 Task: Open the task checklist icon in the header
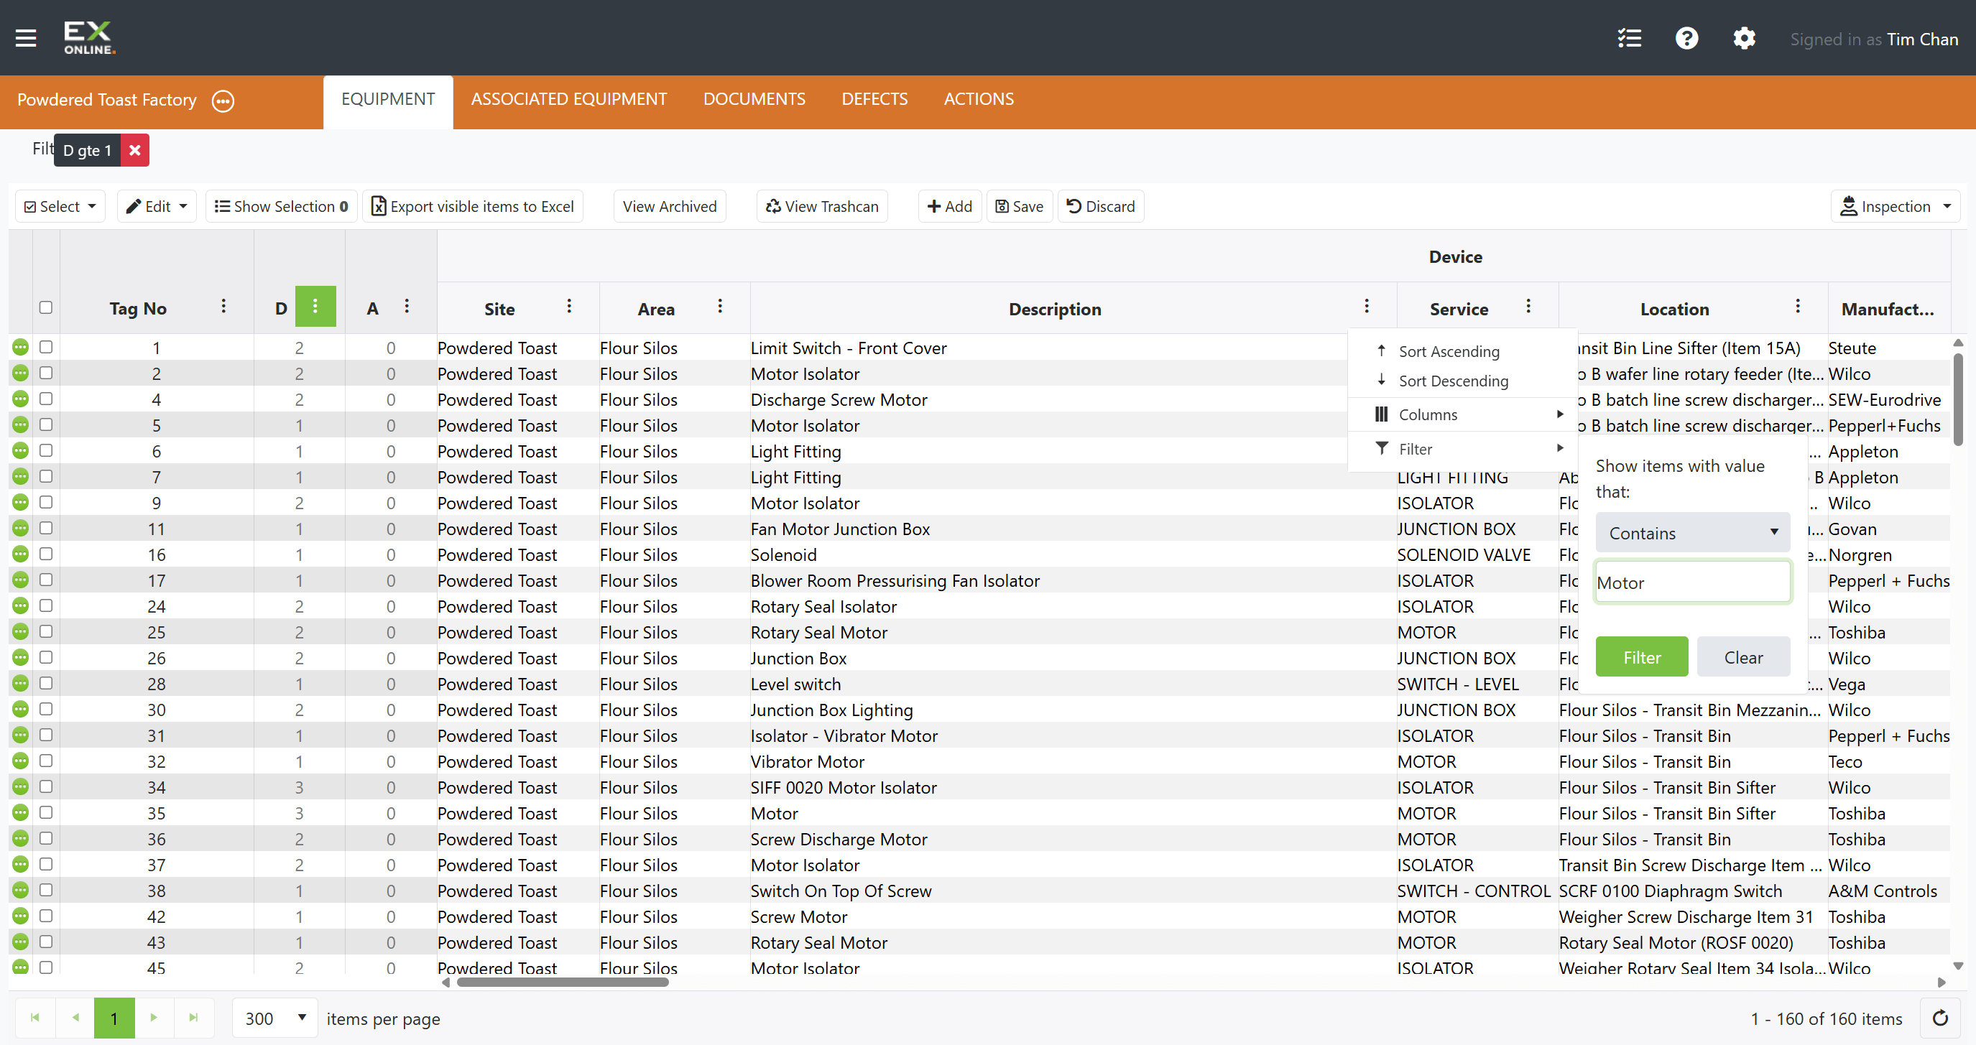tap(1629, 38)
